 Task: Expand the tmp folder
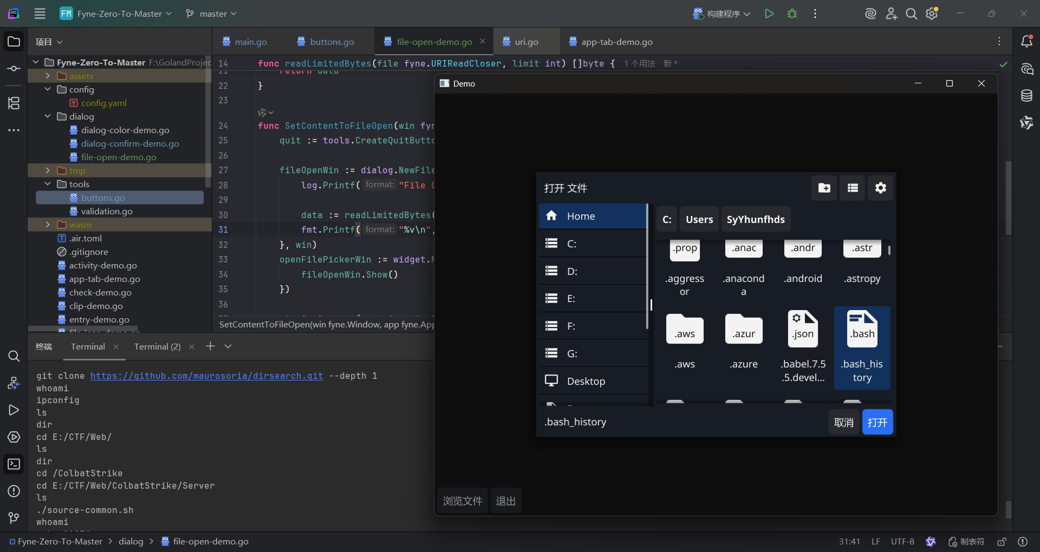tap(48, 170)
